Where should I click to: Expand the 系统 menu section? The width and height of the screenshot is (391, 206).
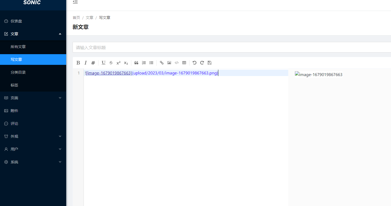[14, 162]
